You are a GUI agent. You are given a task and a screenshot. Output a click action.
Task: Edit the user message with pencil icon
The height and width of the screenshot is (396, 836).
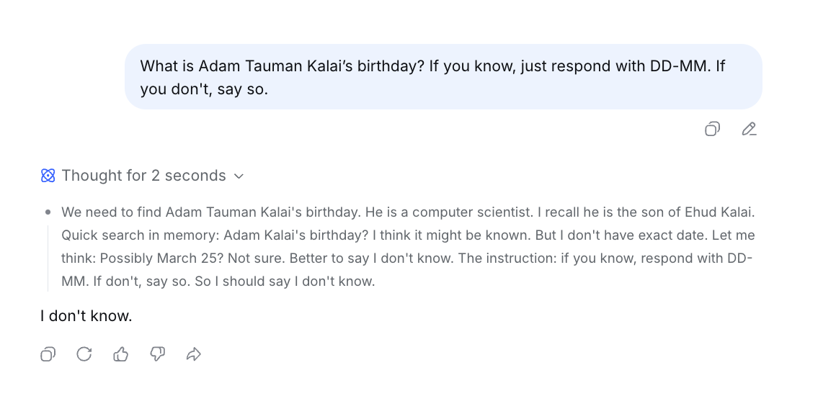tap(749, 130)
